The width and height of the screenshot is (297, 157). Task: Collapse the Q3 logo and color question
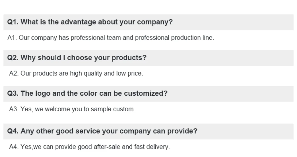[148, 94]
